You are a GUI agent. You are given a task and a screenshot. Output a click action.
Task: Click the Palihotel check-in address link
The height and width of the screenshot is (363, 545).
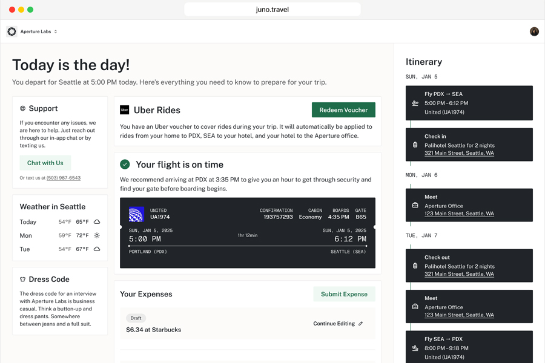point(459,153)
